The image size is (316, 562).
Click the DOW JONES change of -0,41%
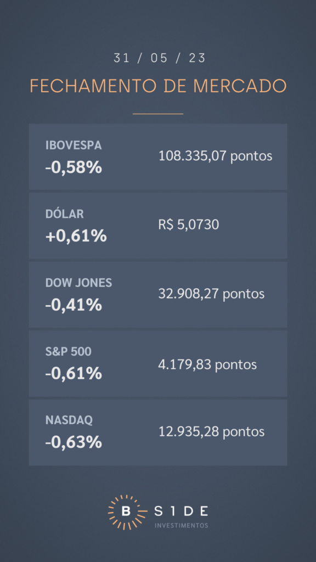click(x=74, y=305)
